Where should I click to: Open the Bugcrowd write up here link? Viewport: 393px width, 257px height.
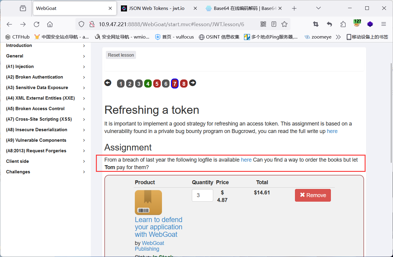(332, 131)
